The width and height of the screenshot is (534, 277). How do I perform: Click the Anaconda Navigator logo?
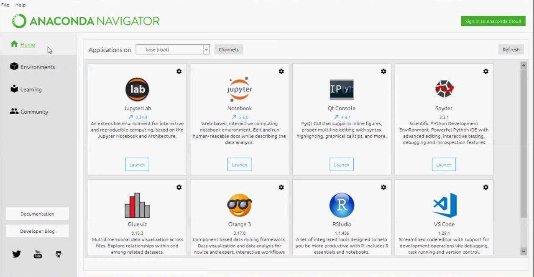(x=86, y=21)
